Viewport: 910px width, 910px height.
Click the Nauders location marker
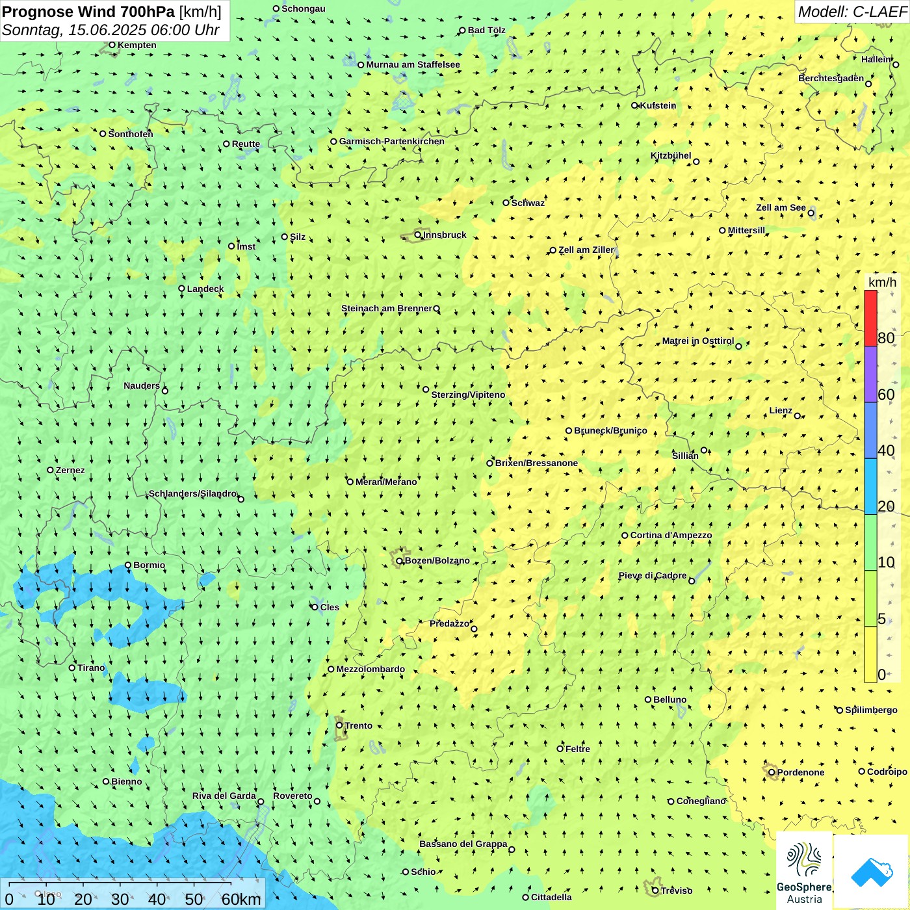click(x=165, y=391)
